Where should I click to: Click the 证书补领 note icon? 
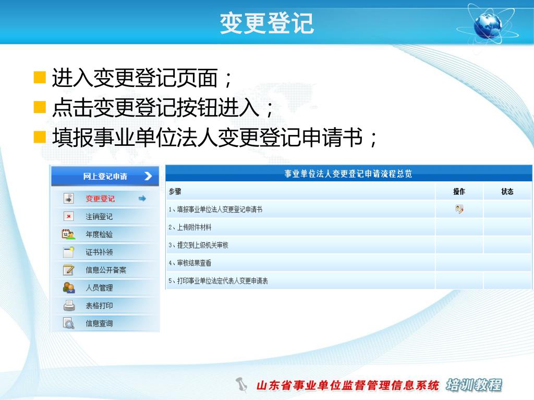click(69, 252)
